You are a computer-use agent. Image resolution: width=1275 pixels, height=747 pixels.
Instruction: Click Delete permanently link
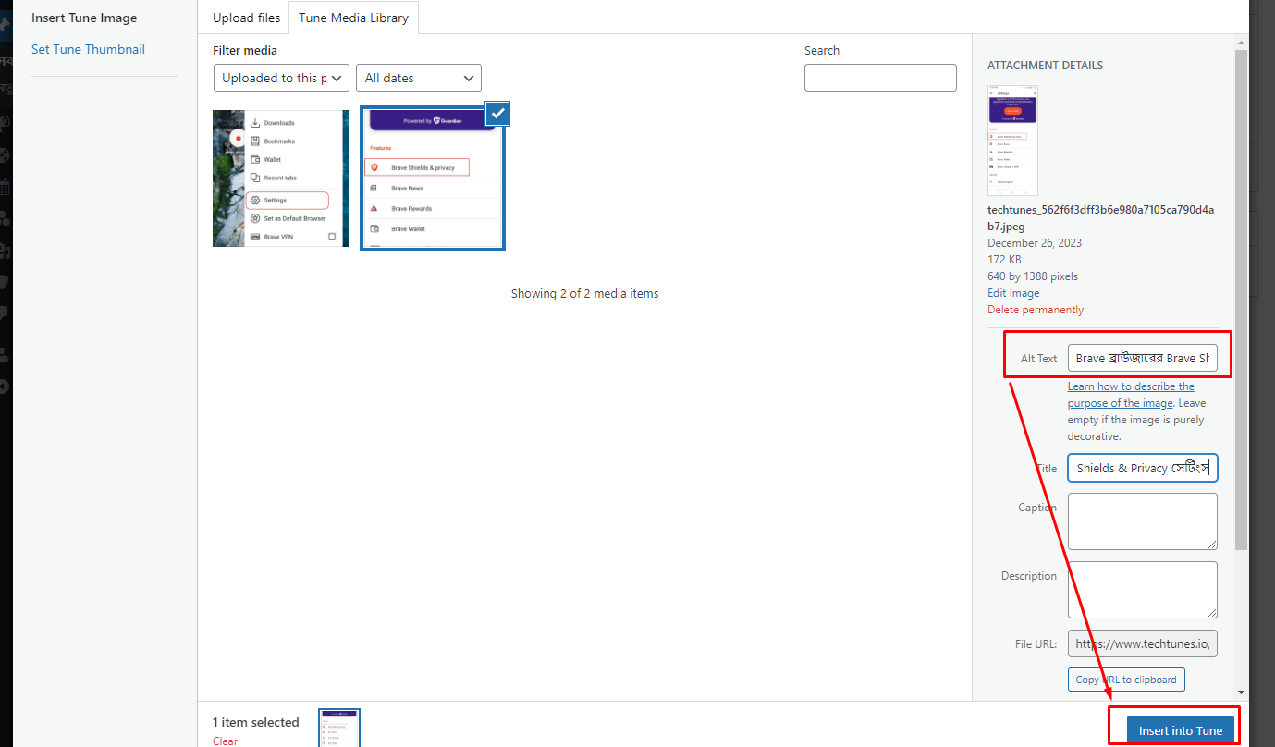click(x=1036, y=310)
